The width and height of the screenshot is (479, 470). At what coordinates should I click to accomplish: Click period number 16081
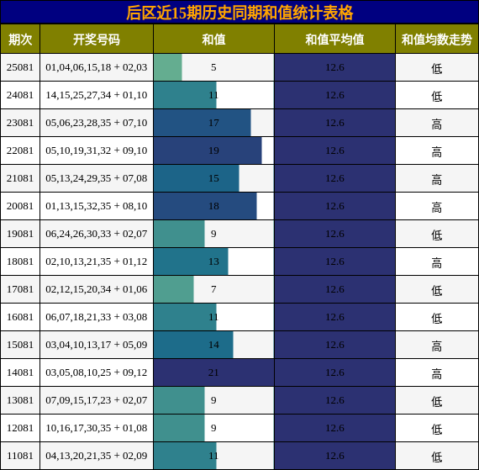[20, 317]
